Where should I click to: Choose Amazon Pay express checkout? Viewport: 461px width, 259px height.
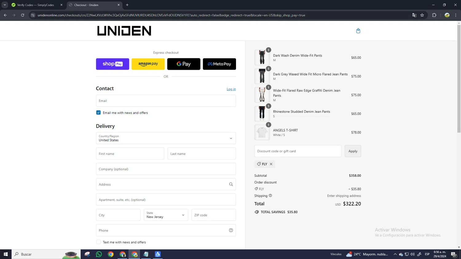pyautogui.click(x=148, y=64)
